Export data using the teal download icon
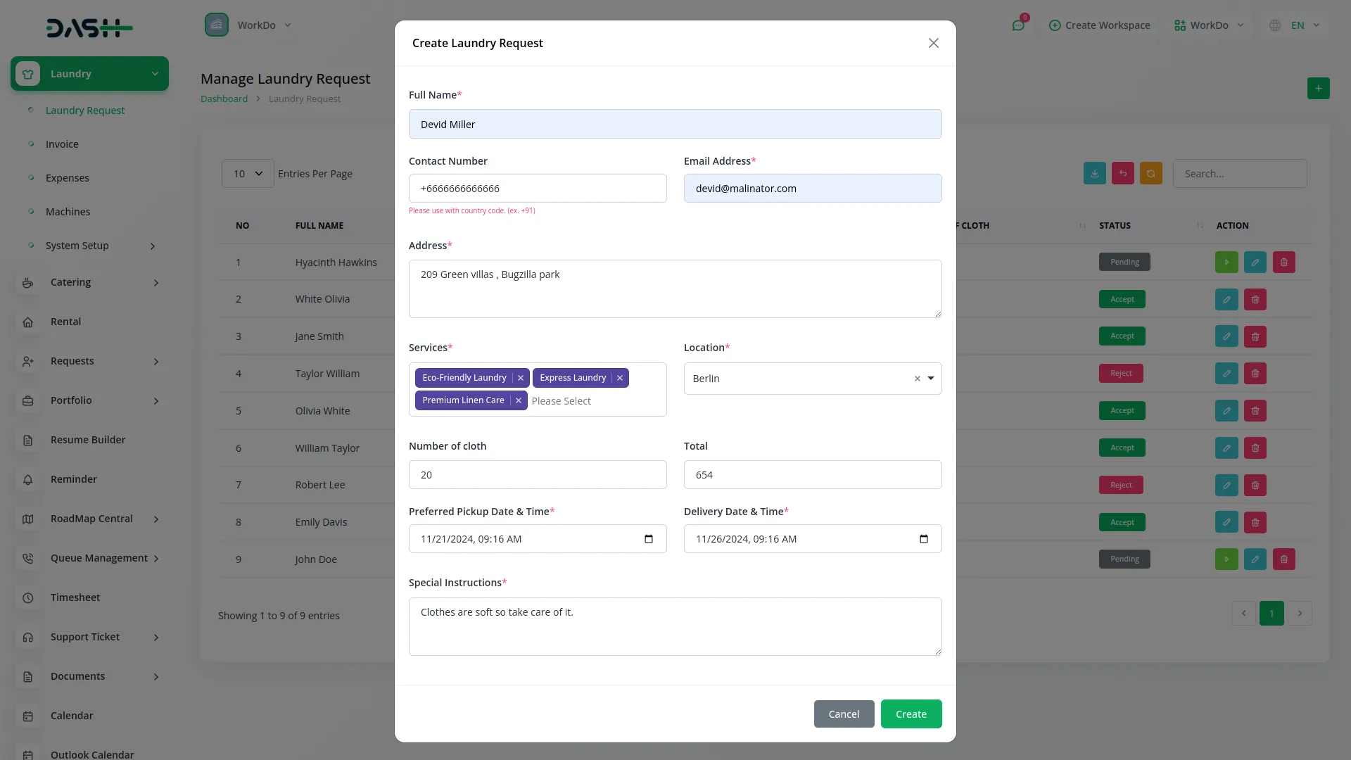This screenshot has width=1351, height=760. 1094,173
